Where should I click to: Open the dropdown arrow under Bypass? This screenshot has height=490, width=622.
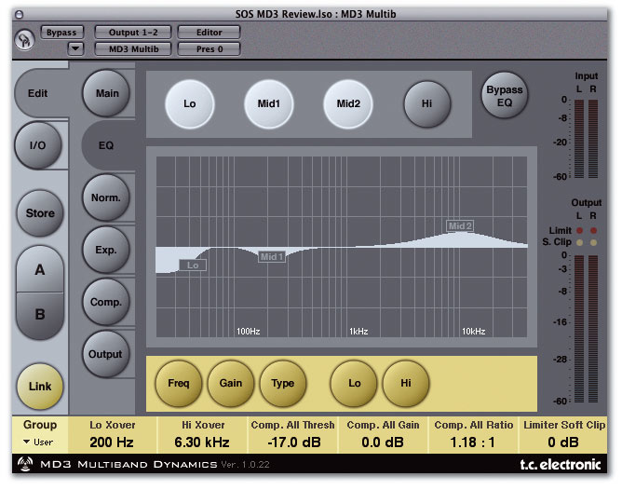75,48
